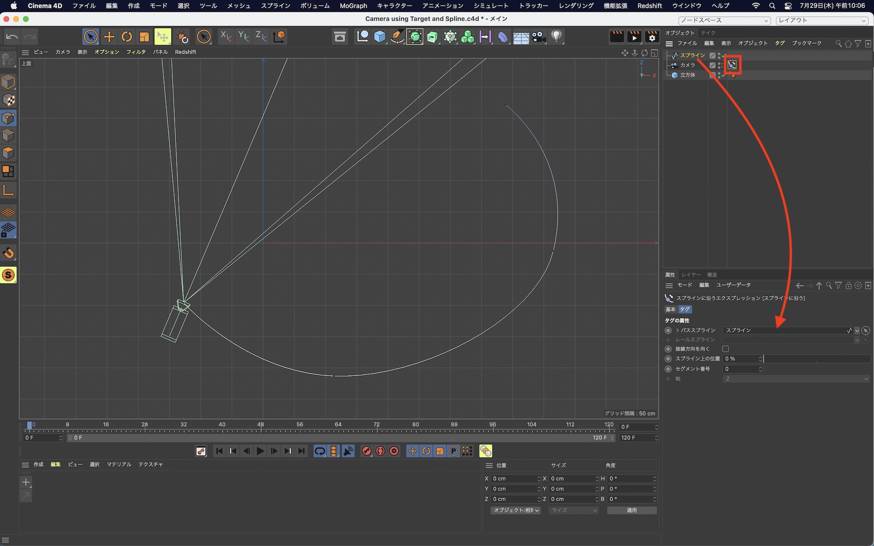Viewport: 874px width, 546px height.
Task: Select the 立方体 object in object manager
Action: point(687,75)
